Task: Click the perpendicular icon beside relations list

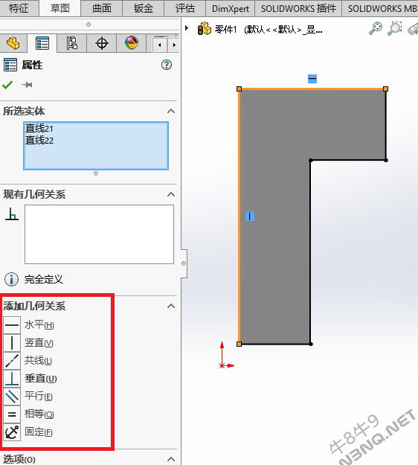Action: pos(12,214)
